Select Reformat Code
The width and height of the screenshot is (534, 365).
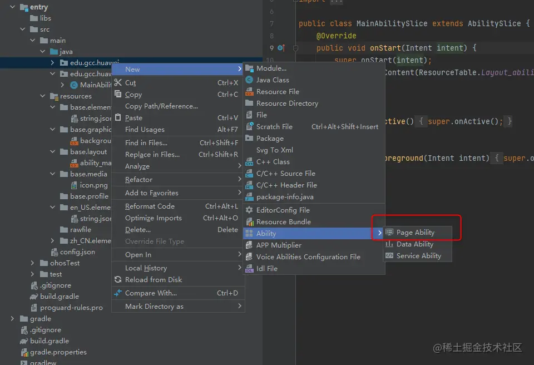click(x=178, y=206)
